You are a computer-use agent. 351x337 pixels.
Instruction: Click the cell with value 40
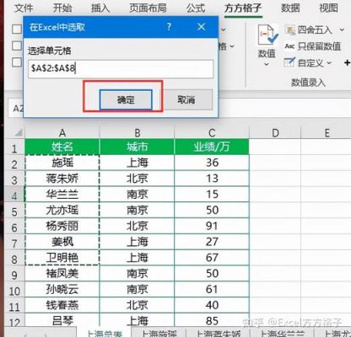[x=212, y=305]
